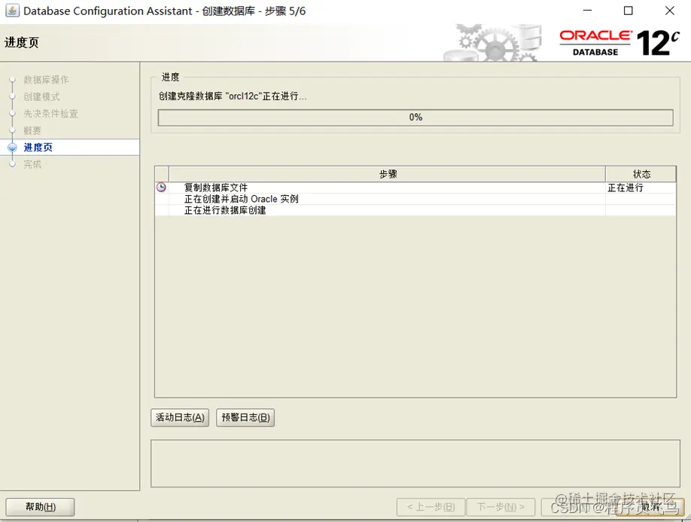The height and width of the screenshot is (522, 691).
Task: Select the 正在进行数据库创建 row
Action: click(416, 210)
